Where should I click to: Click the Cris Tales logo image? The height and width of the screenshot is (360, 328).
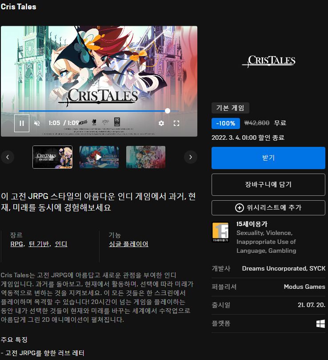[268, 61]
